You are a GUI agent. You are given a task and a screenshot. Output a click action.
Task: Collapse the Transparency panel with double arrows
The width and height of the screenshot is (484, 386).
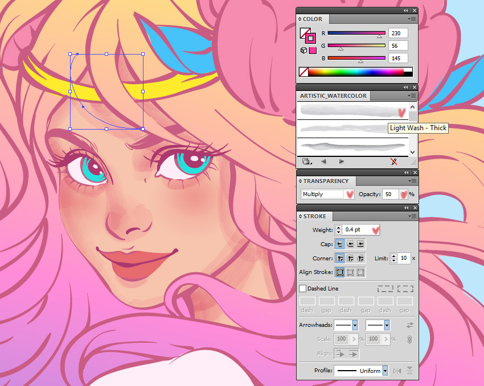point(405,172)
